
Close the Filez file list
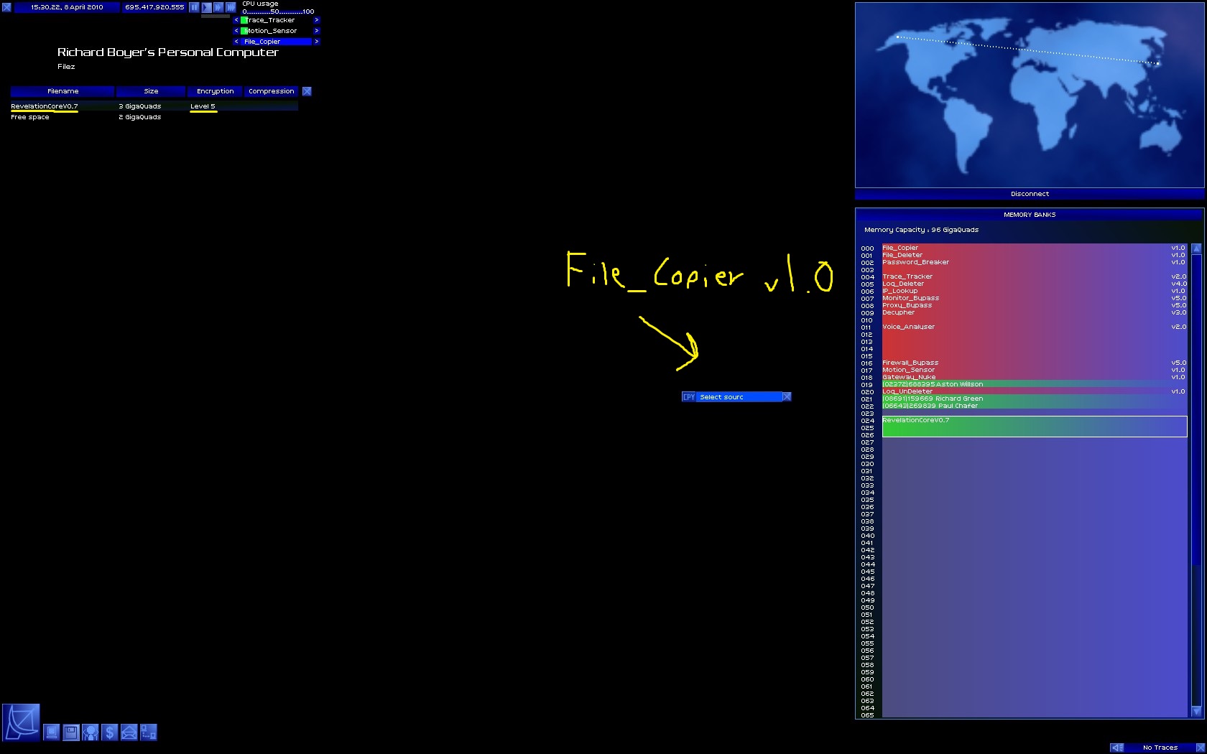coord(307,91)
